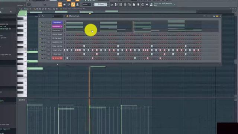Mute the Clean Snare channel
238x134 pixels.
(40, 54)
